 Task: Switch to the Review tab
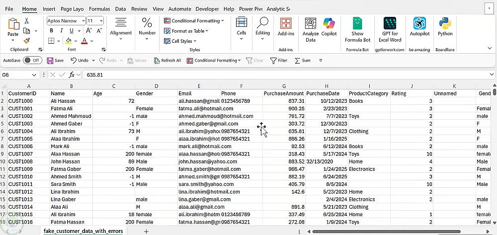pos(139,9)
